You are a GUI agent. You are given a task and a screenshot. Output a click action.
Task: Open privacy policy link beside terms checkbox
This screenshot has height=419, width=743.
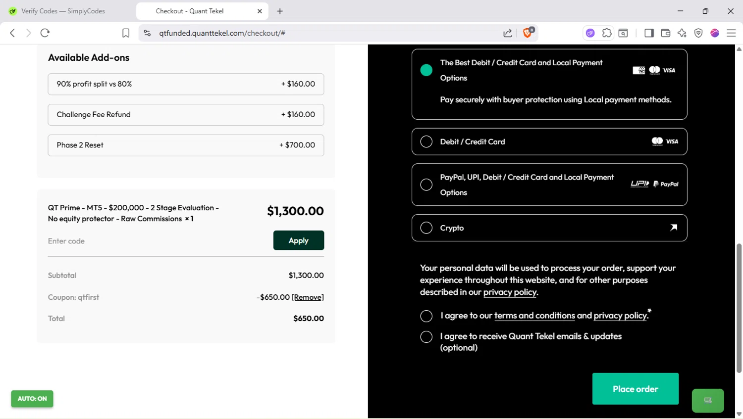[x=620, y=316]
